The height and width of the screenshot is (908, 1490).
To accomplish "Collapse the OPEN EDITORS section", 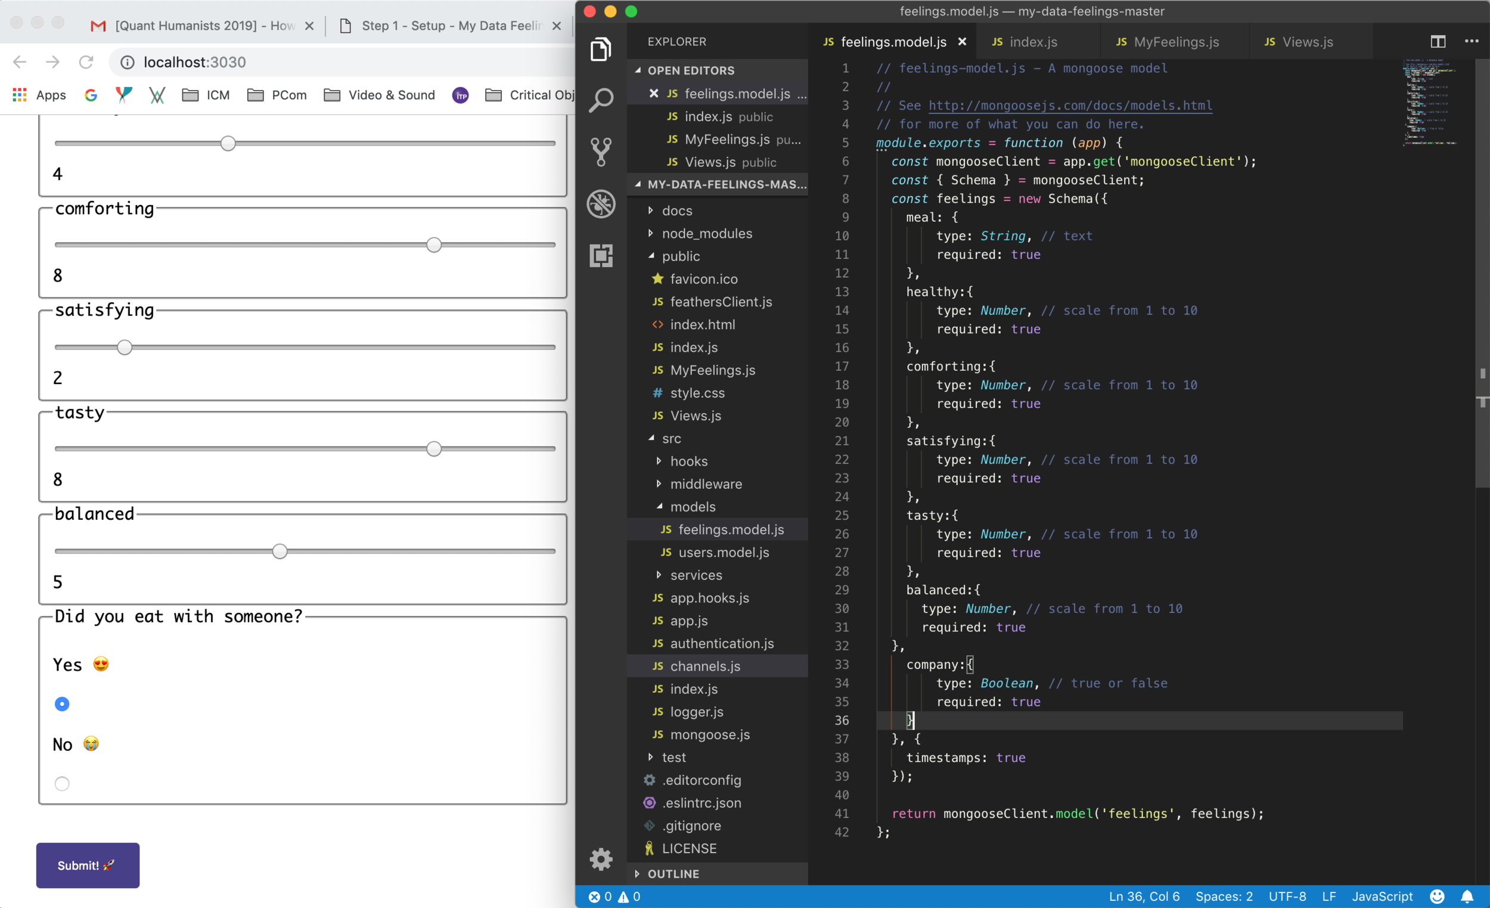I will pos(690,70).
